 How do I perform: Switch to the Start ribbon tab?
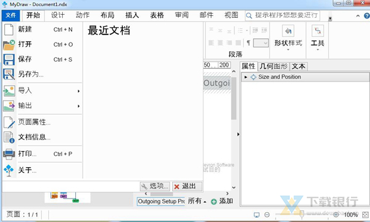point(33,15)
